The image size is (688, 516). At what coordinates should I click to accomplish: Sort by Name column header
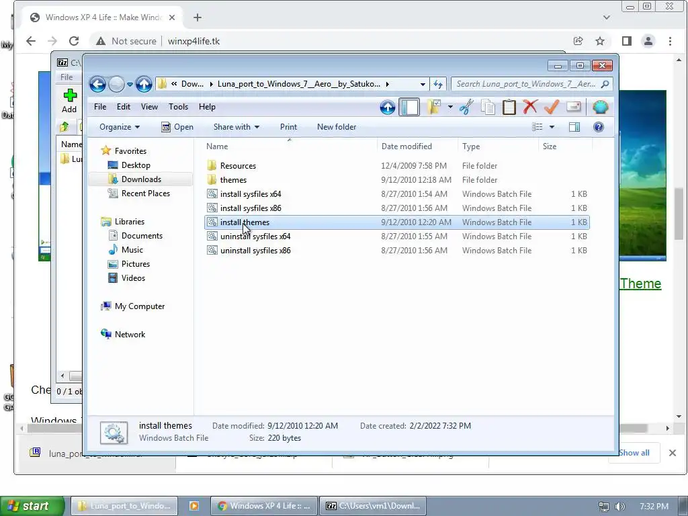(290, 146)
